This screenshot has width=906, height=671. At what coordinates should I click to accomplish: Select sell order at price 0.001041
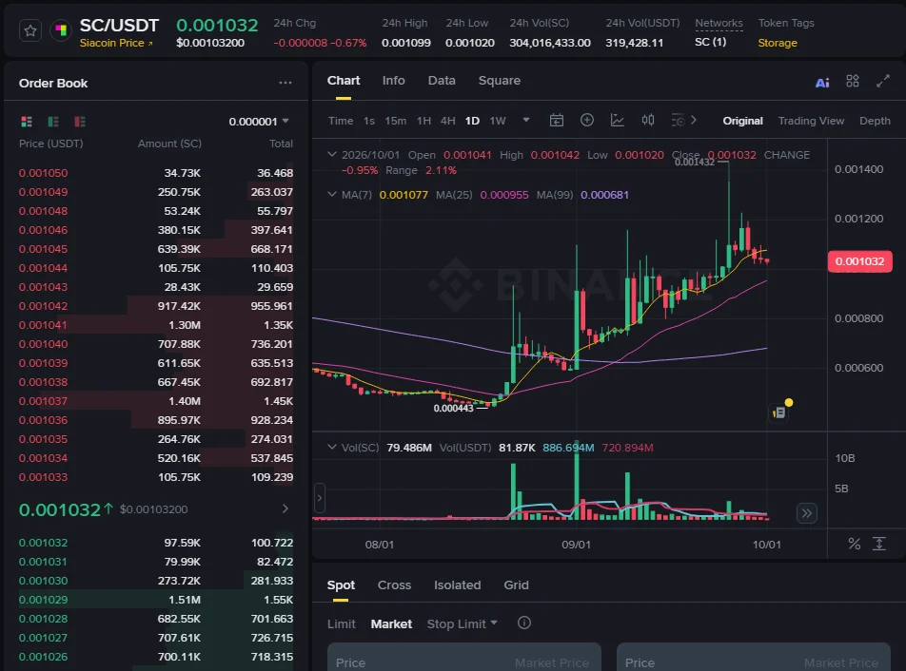click(x=155, y=325)
